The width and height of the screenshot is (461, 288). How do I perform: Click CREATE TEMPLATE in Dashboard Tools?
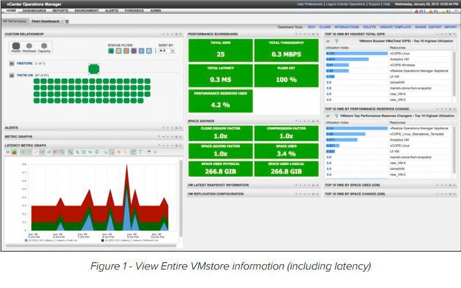395,27
